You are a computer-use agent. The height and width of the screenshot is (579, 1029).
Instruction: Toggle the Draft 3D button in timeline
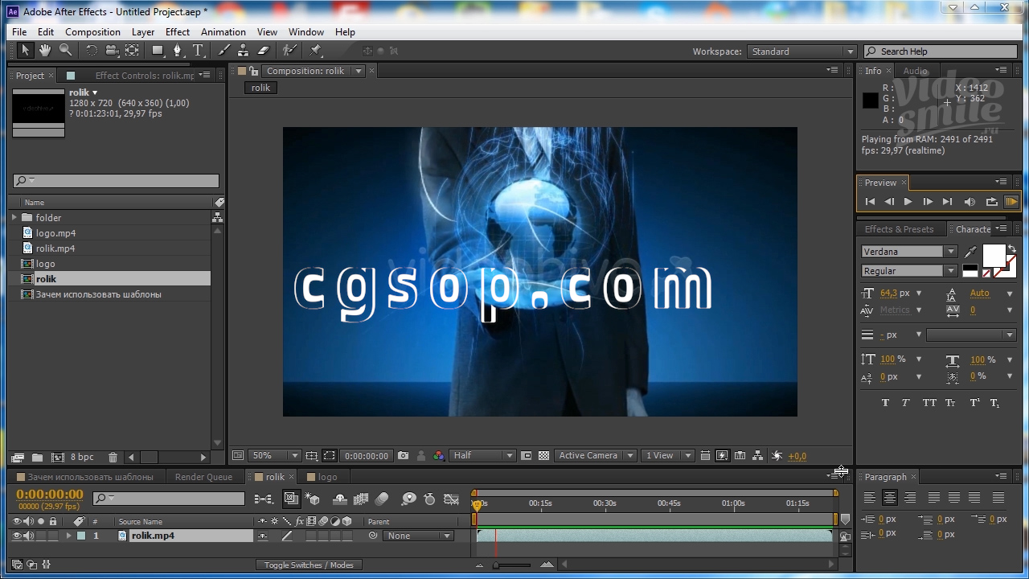[x=311, y=499]
